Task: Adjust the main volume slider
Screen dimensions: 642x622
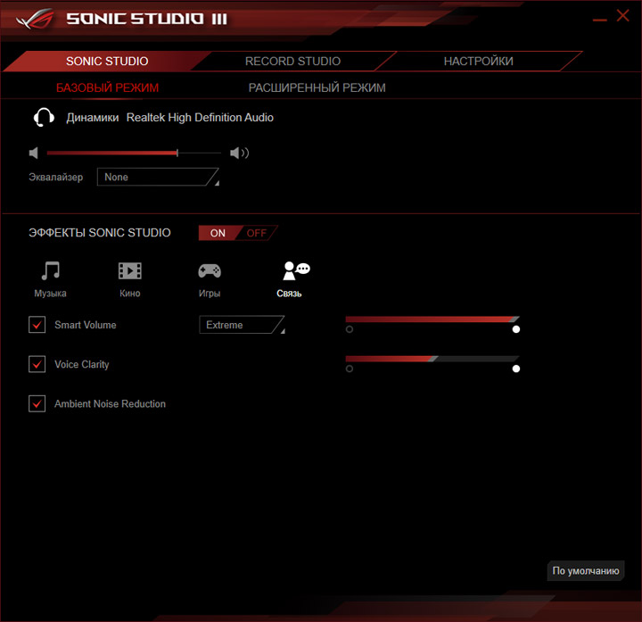Action: [x=134, y=153]
